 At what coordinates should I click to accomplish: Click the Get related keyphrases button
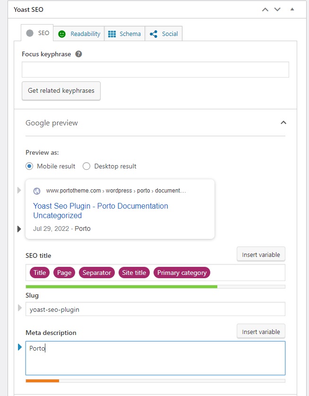61,90
